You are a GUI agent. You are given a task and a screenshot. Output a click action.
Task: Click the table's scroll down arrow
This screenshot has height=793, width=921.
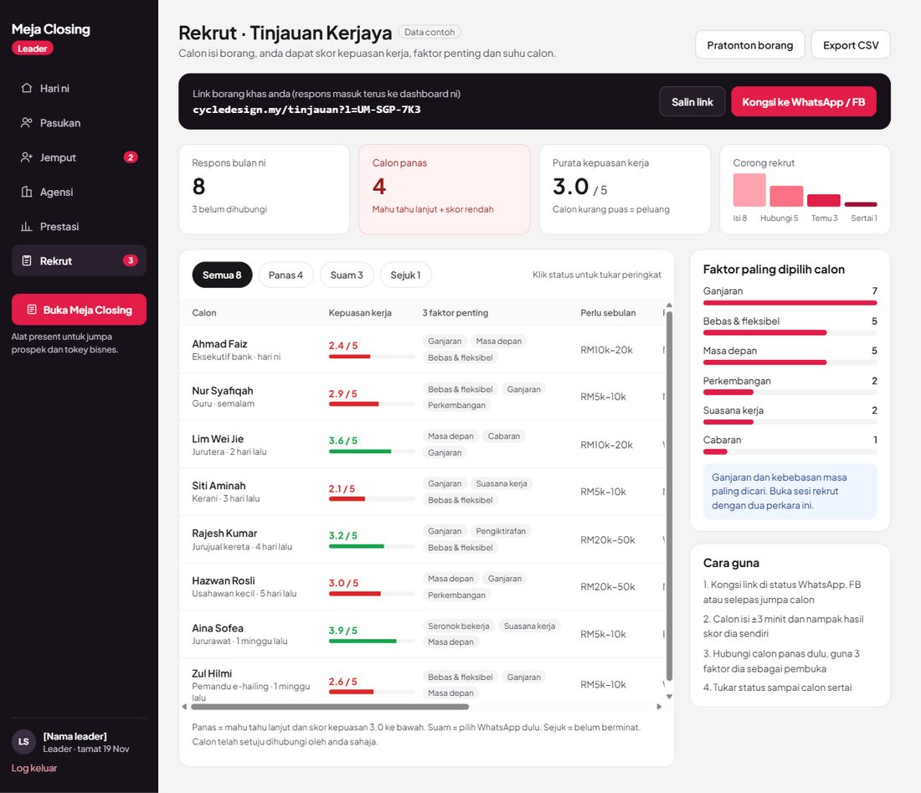coord(669,697)
